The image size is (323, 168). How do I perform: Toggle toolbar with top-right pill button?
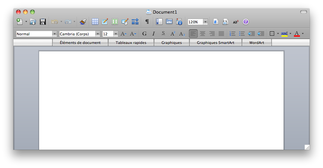(303, 12)
